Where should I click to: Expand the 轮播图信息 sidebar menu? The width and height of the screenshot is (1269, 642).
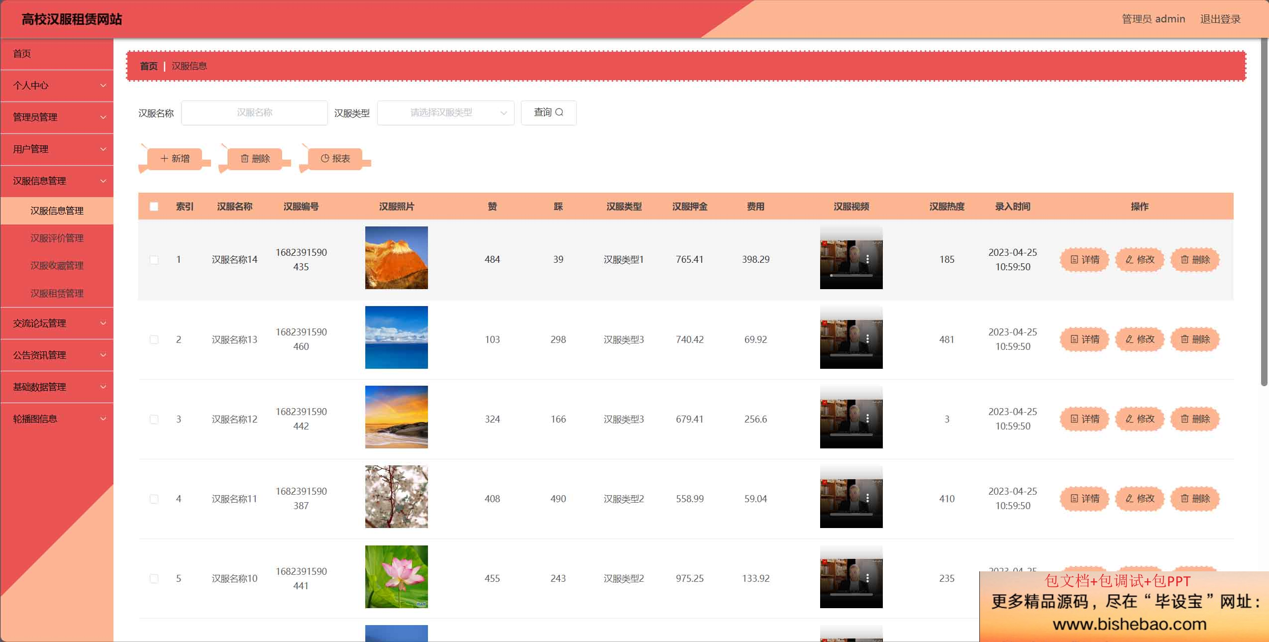coord(57,419)
